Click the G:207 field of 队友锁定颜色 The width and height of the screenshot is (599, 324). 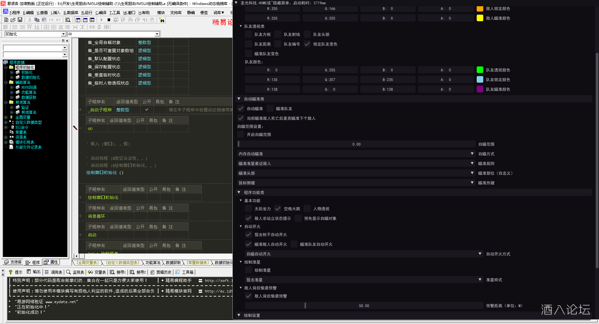(330, 80)
